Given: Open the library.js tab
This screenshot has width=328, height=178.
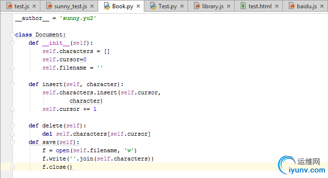Looking at the screenshot, I should (x=211, y=6).
